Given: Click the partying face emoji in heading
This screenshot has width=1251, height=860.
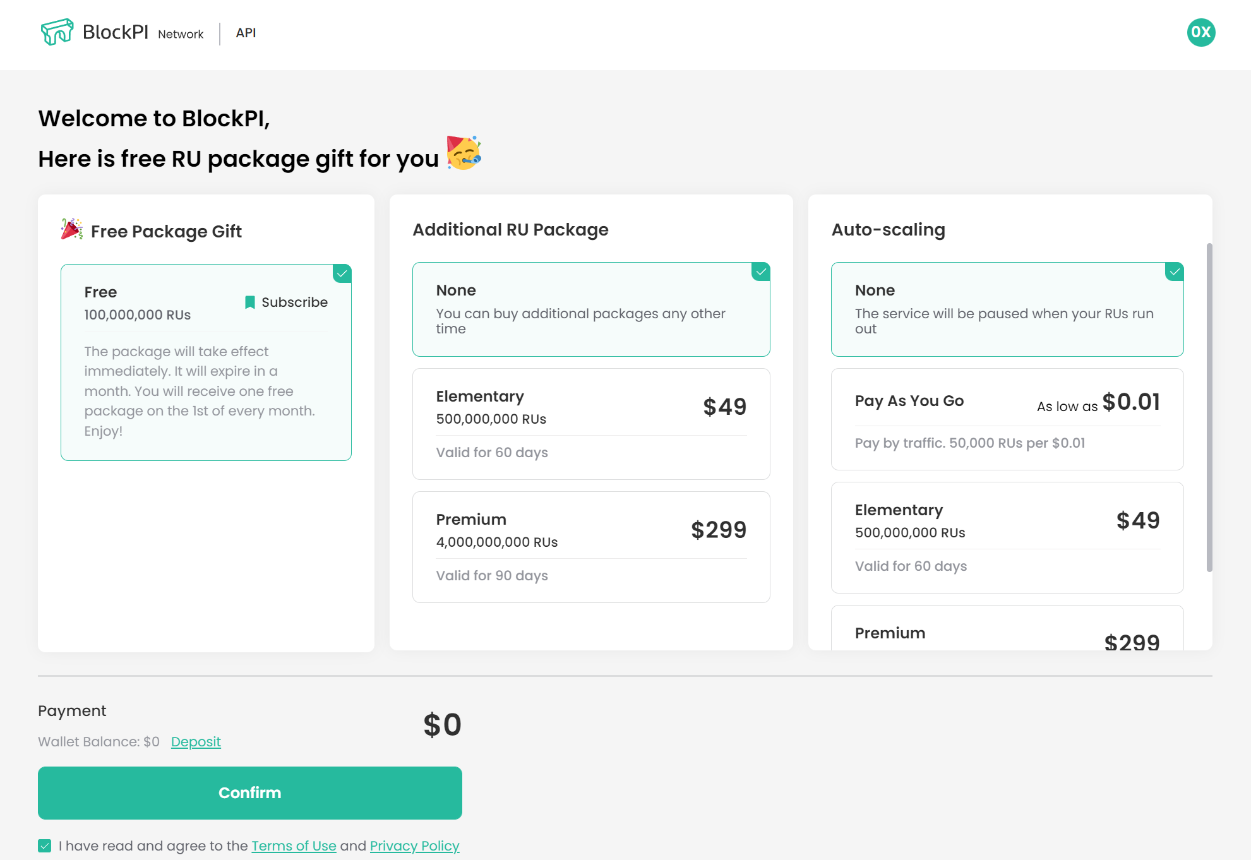Looking at the screenshot, I should click(x=464, y=153).
